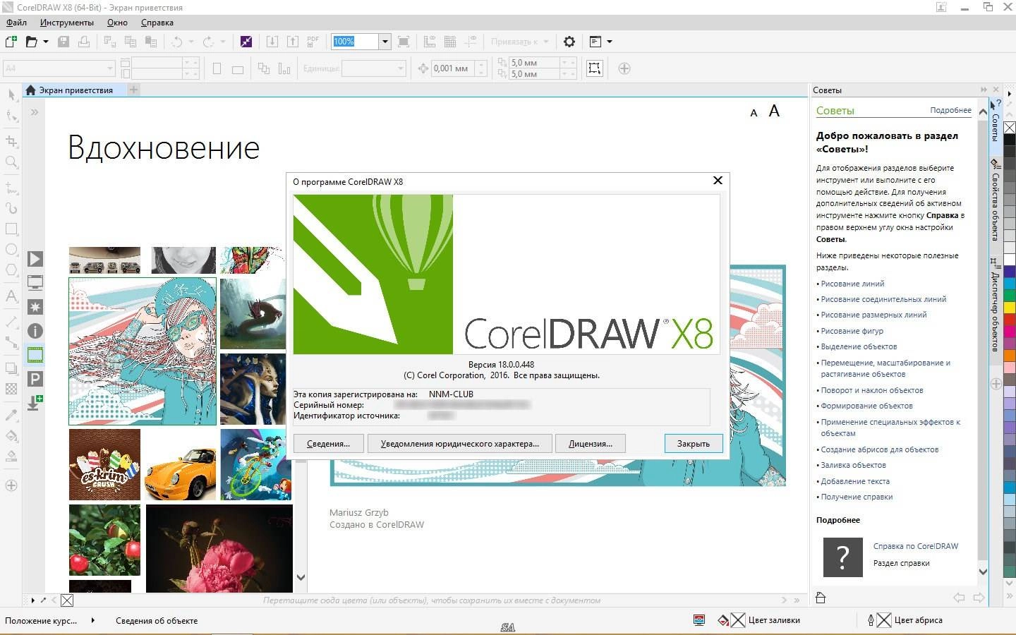Viewport: 1016px width, 635px height.
Task: Open the Open file dropdown arrow
Action: (44, 42)
